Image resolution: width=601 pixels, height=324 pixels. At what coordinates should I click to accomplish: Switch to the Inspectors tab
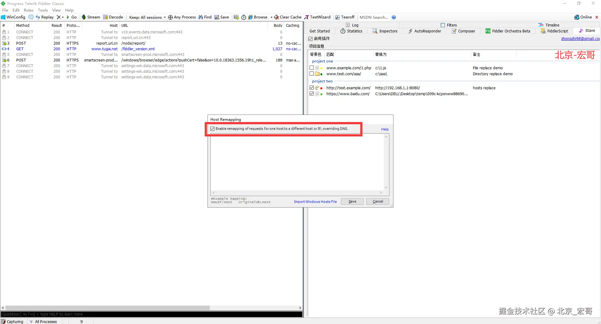[385, 31]
